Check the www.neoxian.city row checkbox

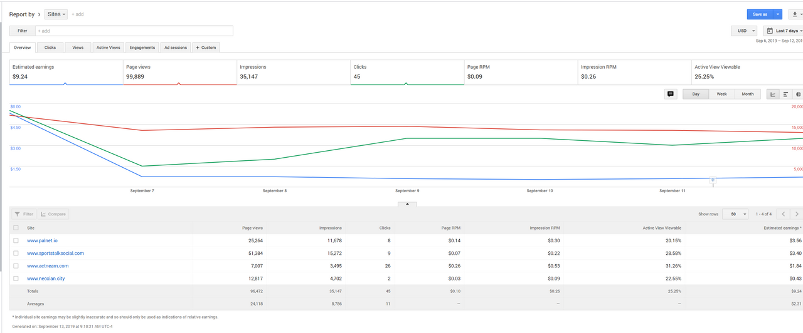click(16, 279)
